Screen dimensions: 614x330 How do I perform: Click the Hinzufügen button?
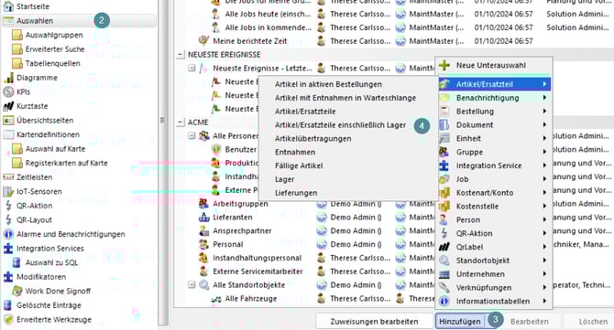[460, 322]
